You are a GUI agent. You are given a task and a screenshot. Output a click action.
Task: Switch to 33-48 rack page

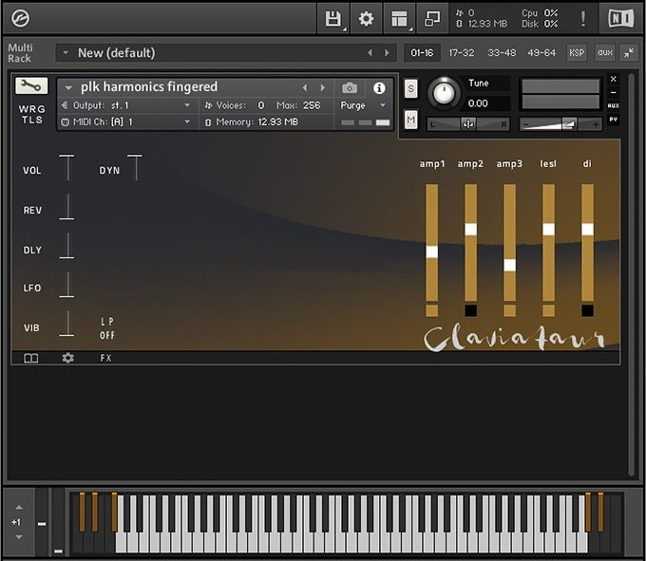[502, 53]
